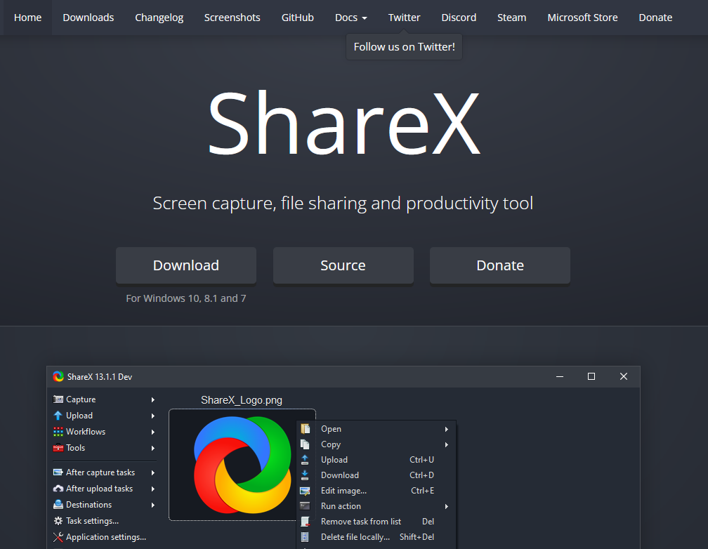This screenshot has height=549, width=708.
Task: Click the After capture tasks icon
Action: pyautogui.click(x=58, y=472)
